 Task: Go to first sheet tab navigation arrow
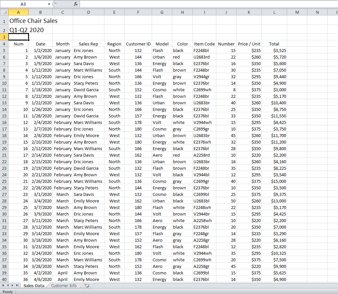click(3, 285)
